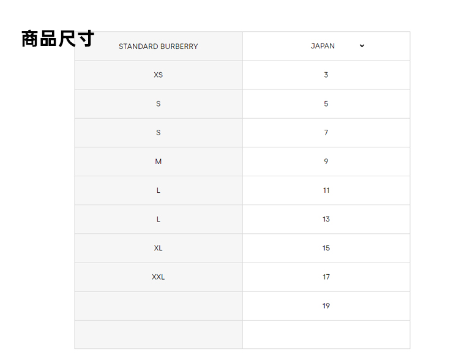Click the 商品尺寸 heading
This screenshot has width=459, height=355.
coord(58,39)
